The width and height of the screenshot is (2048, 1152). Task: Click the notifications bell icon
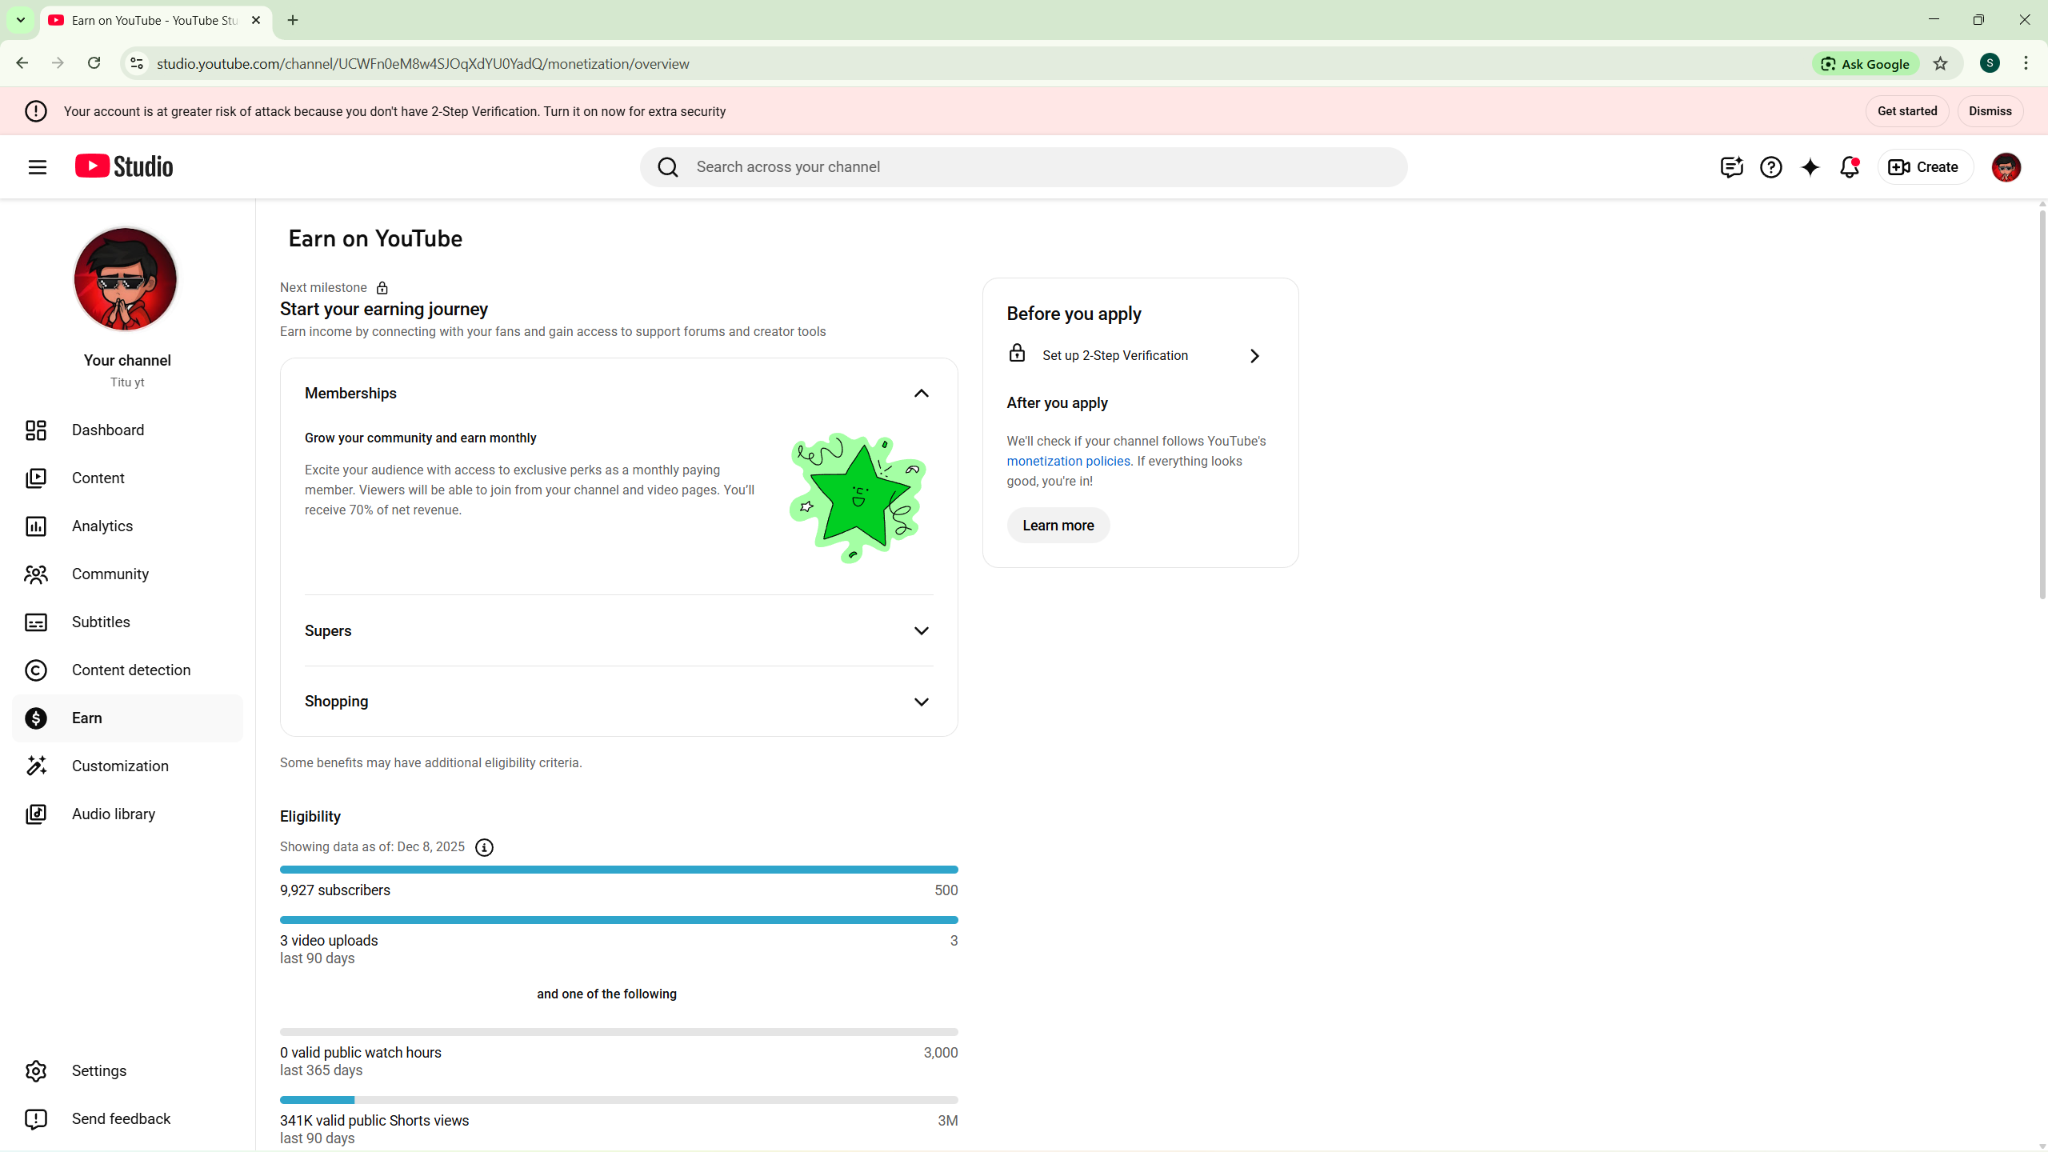[1849, 167]
